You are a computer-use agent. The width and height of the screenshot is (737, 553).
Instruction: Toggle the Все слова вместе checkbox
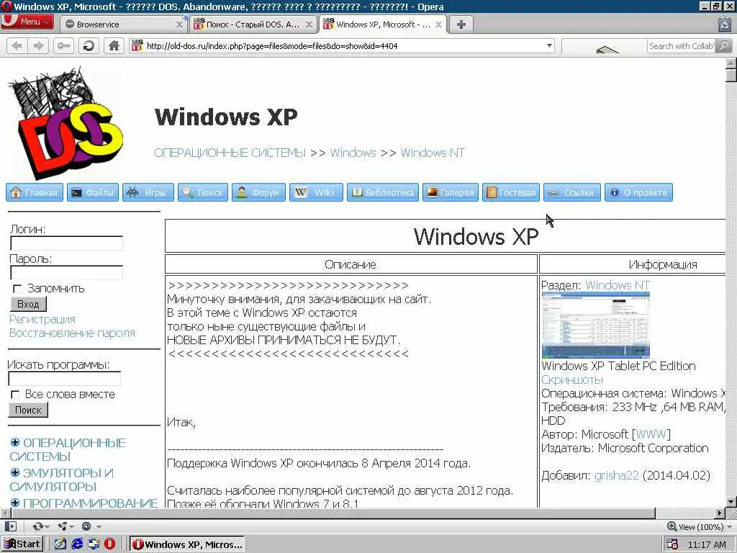click(16, 394)
